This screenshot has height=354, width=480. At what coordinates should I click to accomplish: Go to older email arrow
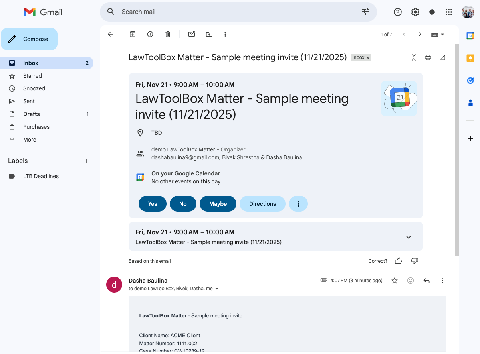[420, 34]
